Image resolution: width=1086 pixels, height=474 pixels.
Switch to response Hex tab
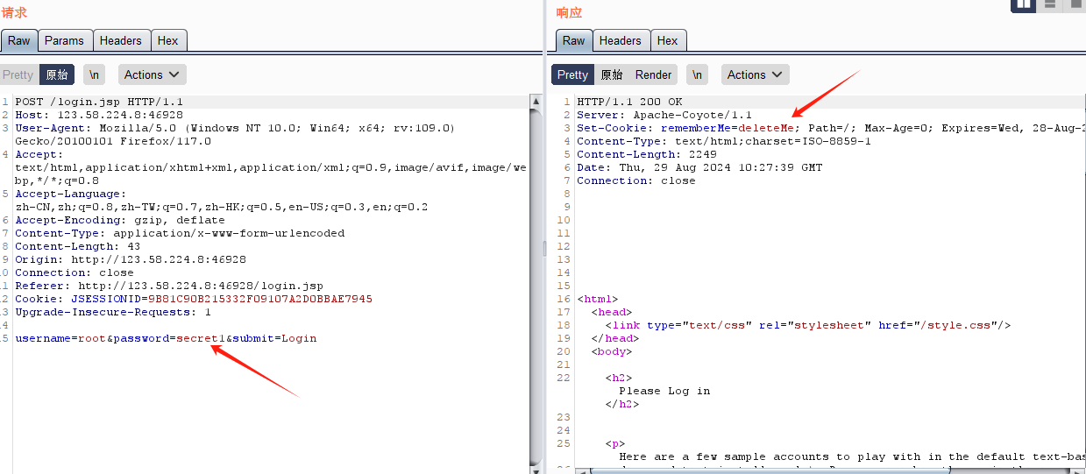pyautogui.click(x=667, y=40)
